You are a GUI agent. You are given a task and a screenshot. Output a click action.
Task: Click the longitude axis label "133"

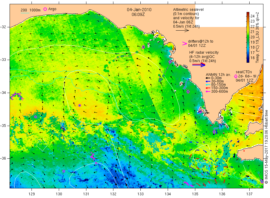tap(140, 194)
